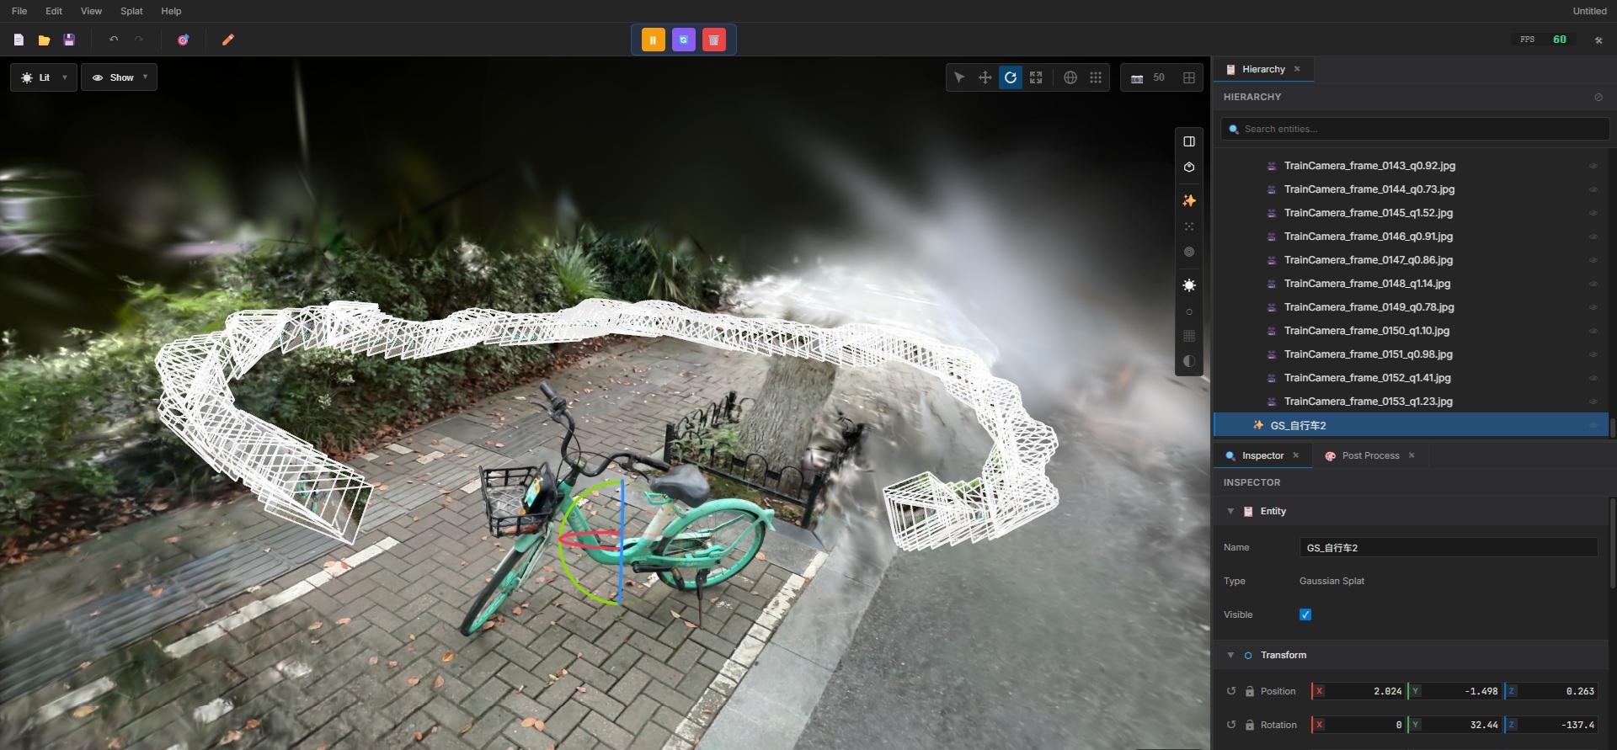Click the red trash button

714,40
